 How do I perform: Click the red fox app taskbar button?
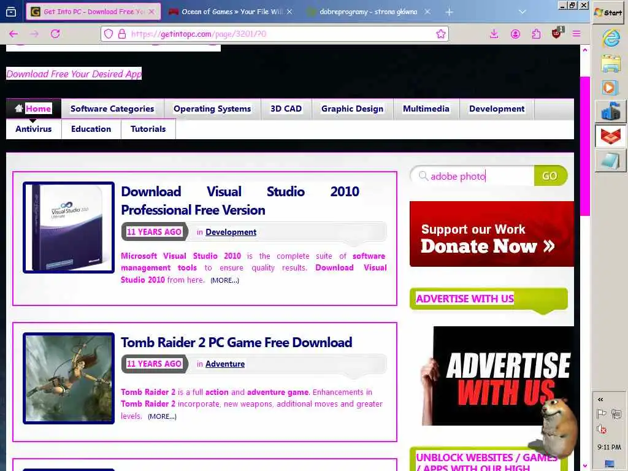pyautogui.click(x=610, y=136)
